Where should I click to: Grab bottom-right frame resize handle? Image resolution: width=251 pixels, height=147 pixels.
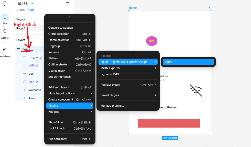click(x=211, y=134)
